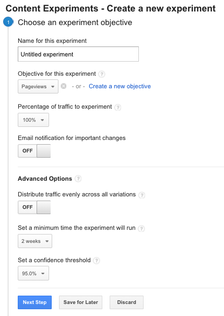Enable Distribute traffic evenly across variations switch
The height and width of the screenshot is (316, 224).
[x=34, y=207]
